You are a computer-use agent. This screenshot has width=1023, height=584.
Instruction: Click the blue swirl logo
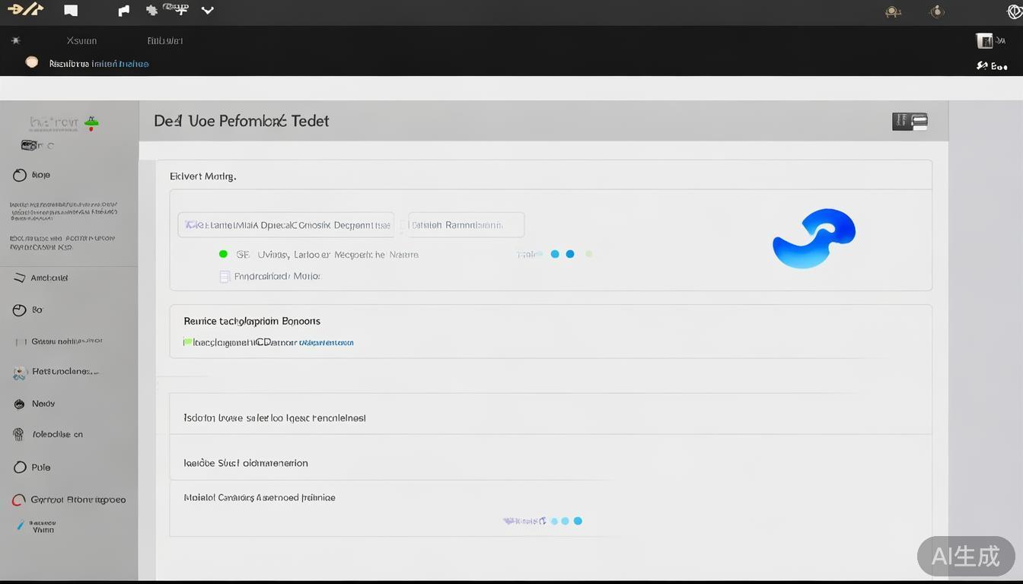click(x=814, y=238)
